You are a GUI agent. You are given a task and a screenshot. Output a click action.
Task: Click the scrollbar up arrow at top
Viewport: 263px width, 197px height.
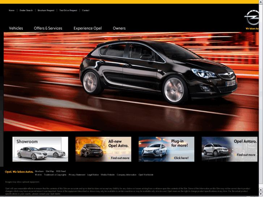click(261, 2)
